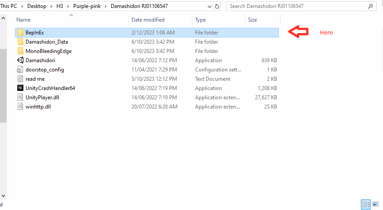Open address bar history dropdown
The height and width of the screenshot is (210, 383).
click(209, 7)
